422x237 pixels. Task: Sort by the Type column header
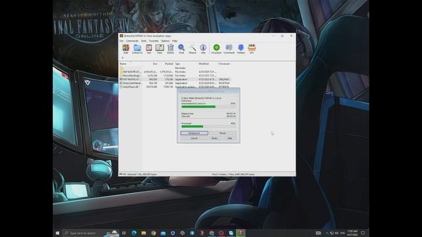(186, 64)
